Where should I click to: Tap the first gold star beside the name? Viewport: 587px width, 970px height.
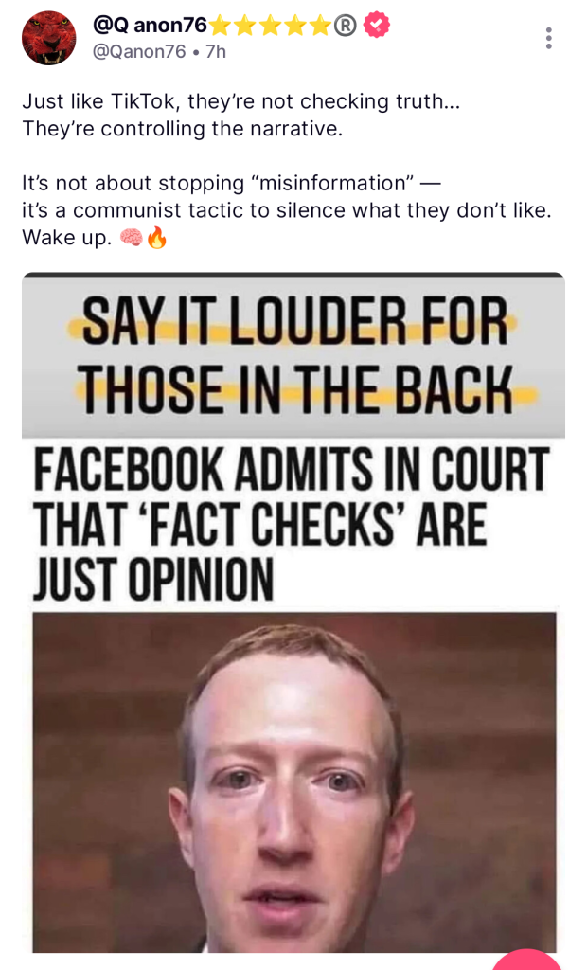coord(221,26)
